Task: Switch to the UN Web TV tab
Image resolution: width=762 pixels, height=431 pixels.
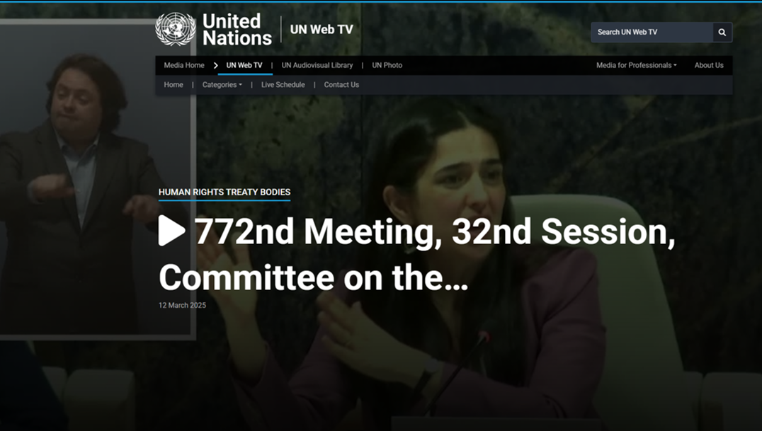Action: coord(244,65)
